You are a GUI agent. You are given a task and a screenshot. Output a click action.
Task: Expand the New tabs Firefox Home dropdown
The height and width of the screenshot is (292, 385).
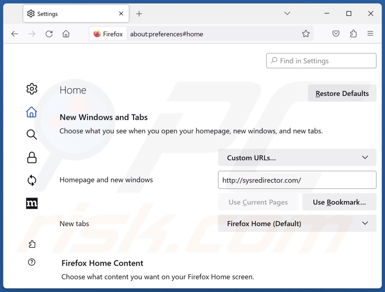coord(297,223)
